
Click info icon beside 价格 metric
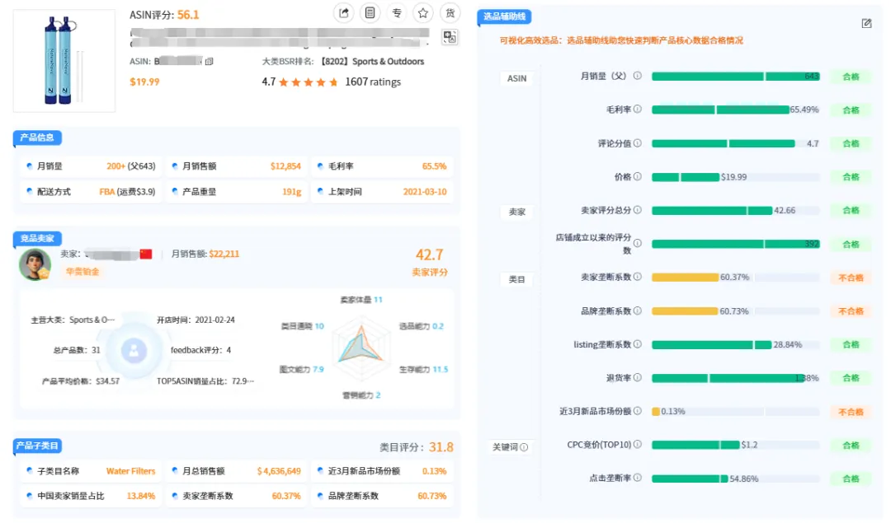tap(638, 176)
